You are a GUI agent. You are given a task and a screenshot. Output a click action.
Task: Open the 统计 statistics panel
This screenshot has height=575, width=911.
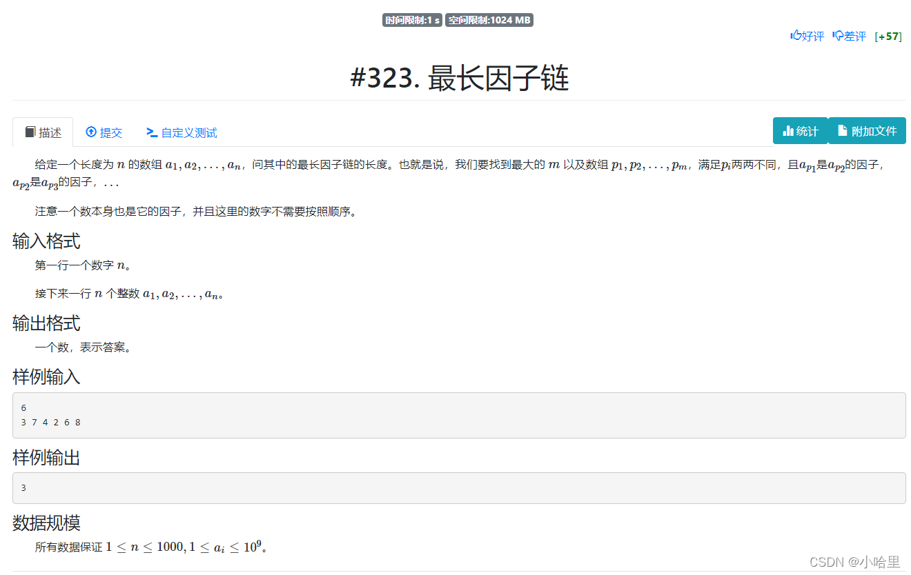[801, 130]
